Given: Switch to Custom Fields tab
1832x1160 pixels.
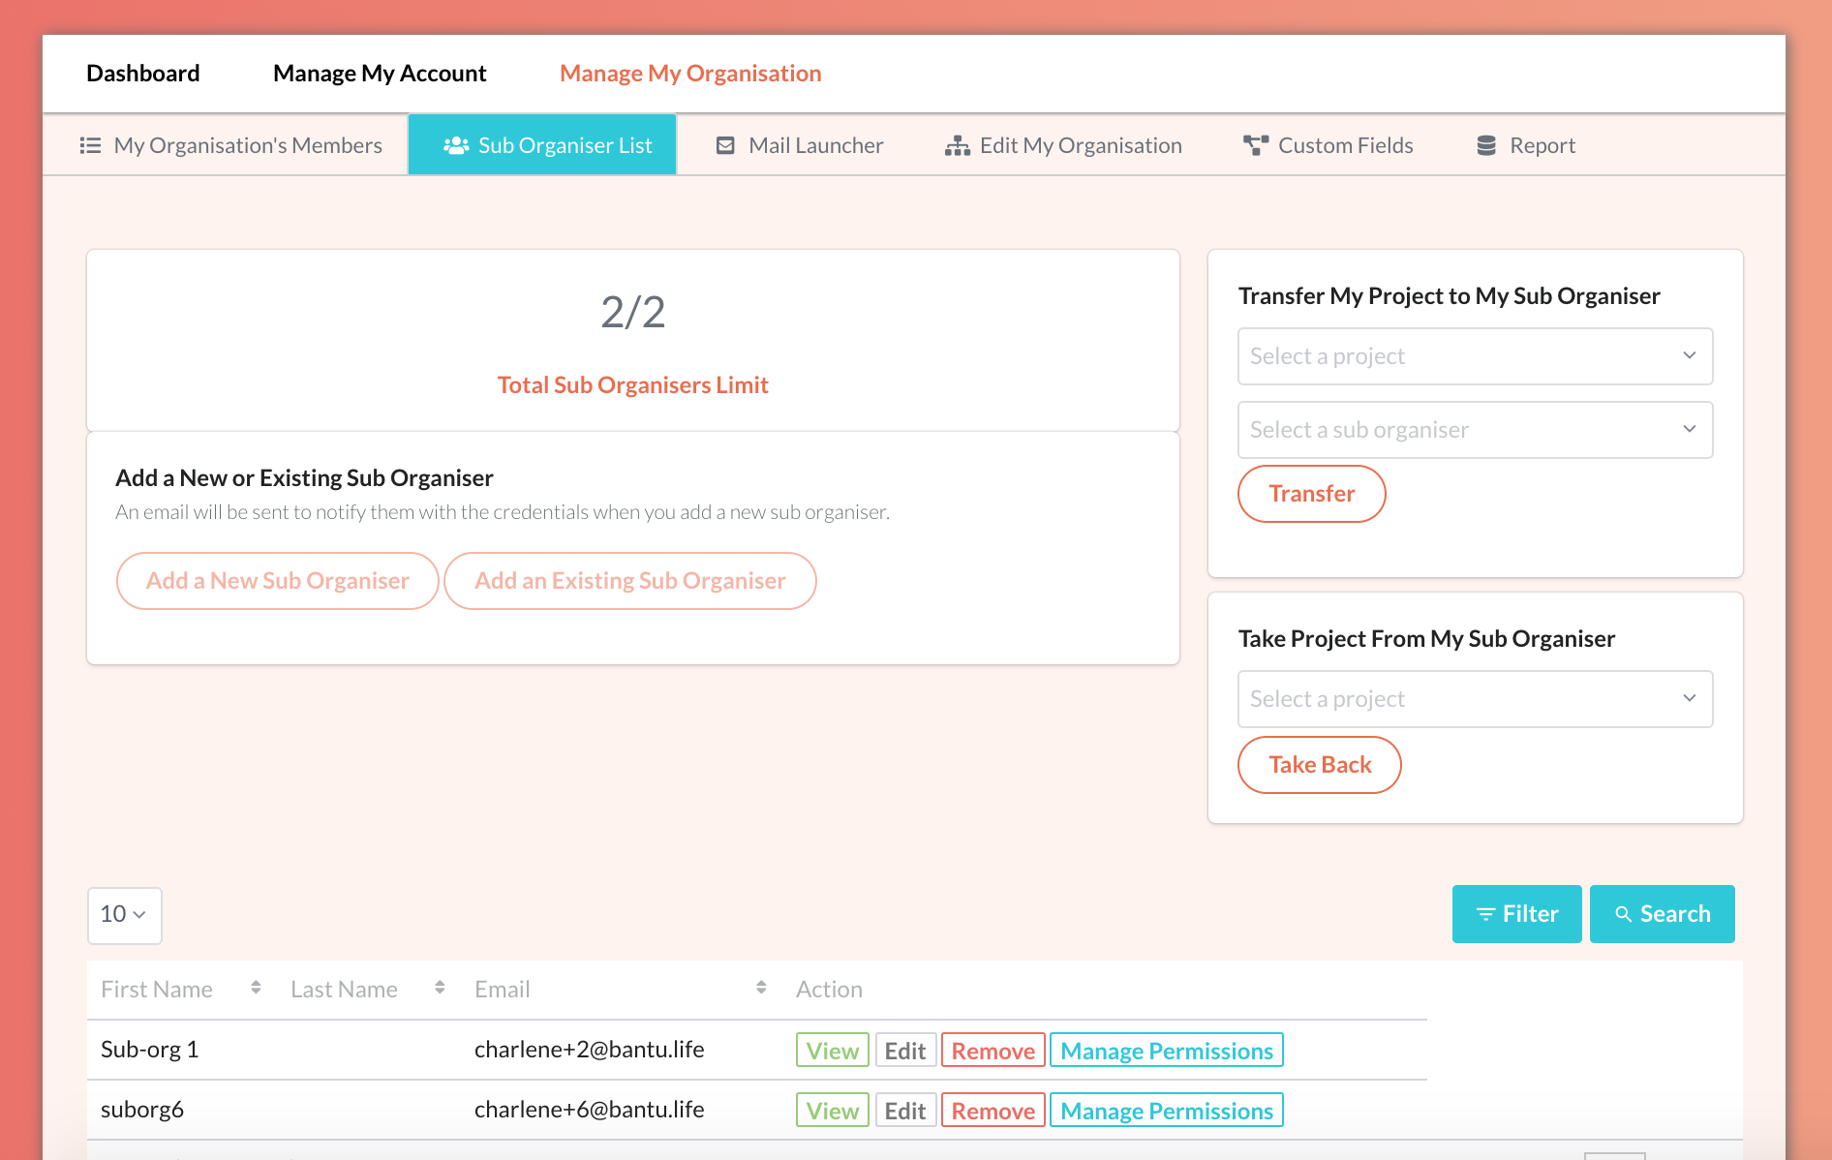Looking at the screenshot, I should [1328, 145].
